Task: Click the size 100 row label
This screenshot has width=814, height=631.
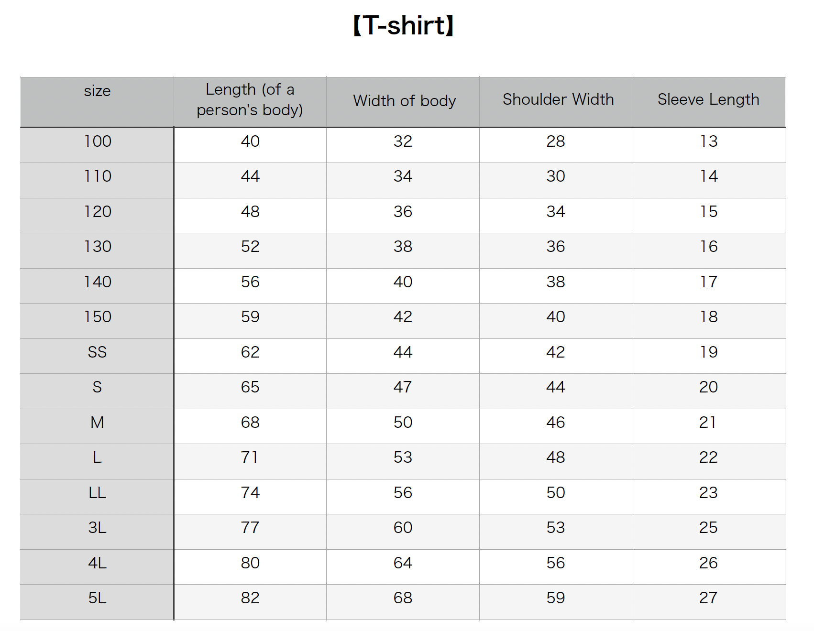Action: (x=98, y=141)
